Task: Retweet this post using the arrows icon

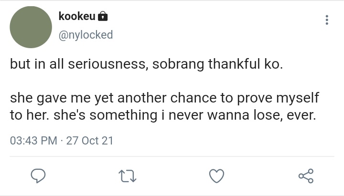Action: tap(128, 176)
